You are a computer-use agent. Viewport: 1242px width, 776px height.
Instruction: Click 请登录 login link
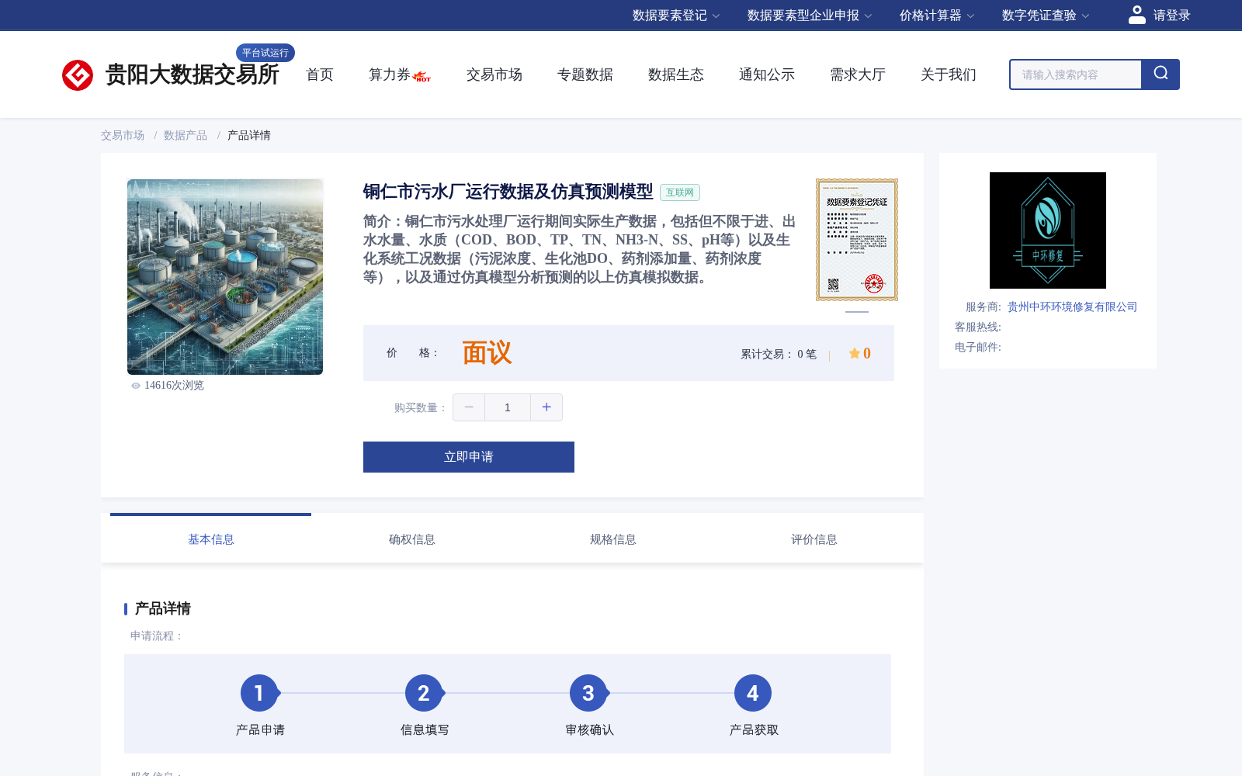(x=1171, y=16)
